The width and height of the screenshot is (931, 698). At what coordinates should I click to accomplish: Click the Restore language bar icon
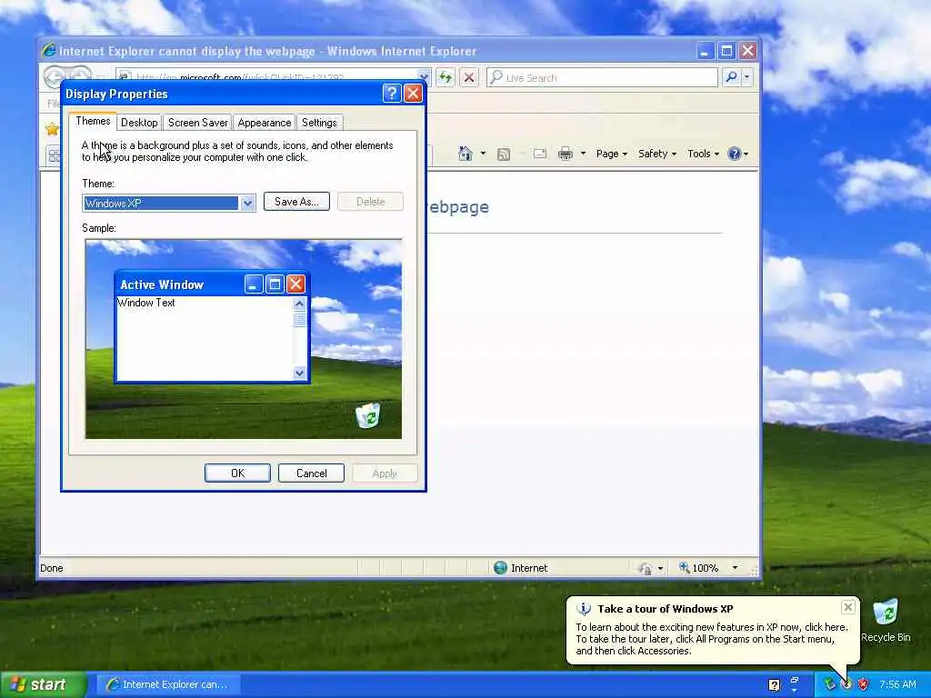[795, 680]
